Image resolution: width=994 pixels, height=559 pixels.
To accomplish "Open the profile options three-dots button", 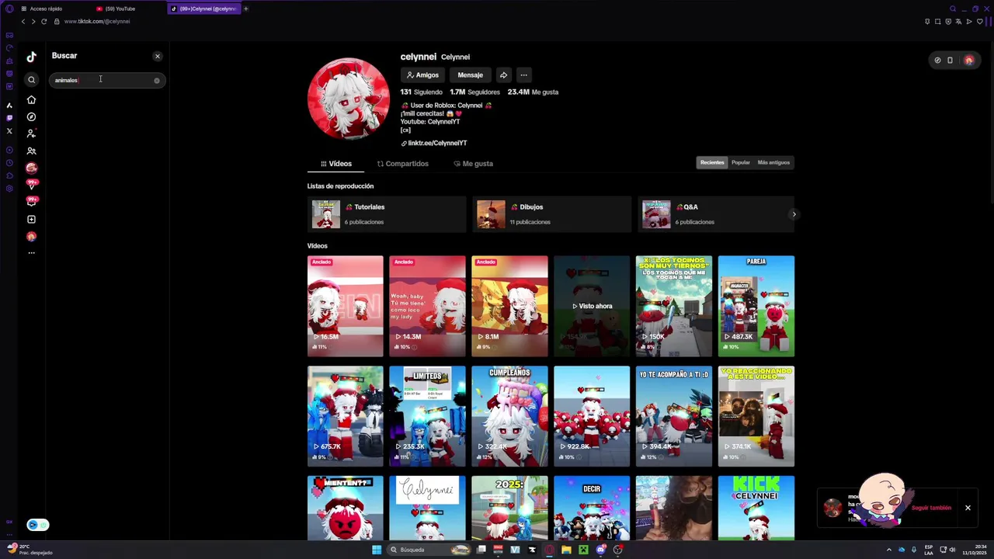I will pyautogui.click(x=523, y=75).
